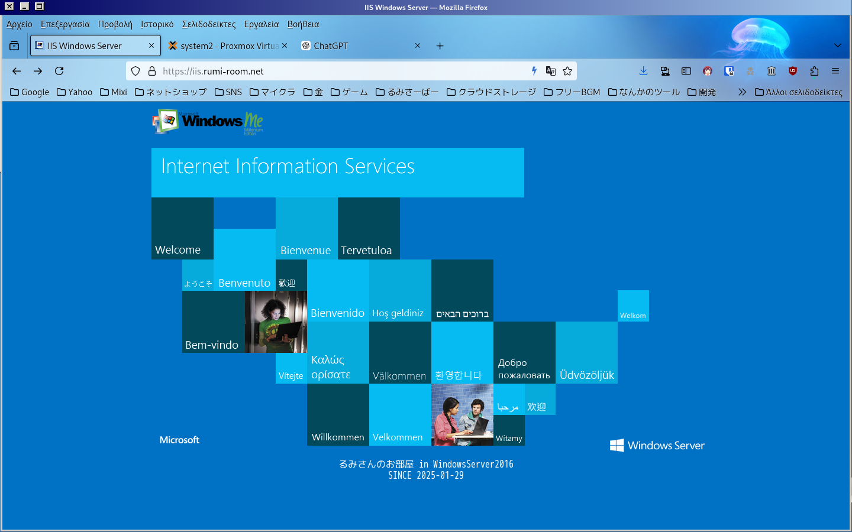The image size is (852, 532).
Task: Bookmark this page with the star
Action: tap(567, 71)
